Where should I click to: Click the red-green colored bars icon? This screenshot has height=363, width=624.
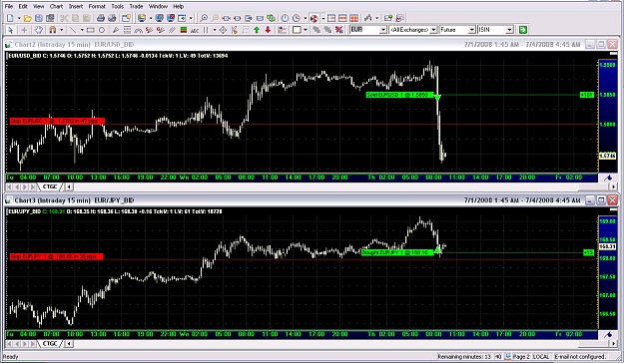pyautogui.click(x=184, y=30)
